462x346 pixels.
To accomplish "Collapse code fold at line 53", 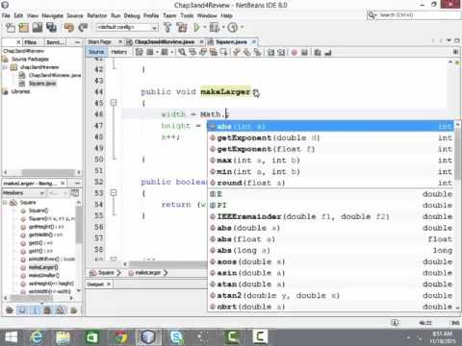I will tap(114, 193).
